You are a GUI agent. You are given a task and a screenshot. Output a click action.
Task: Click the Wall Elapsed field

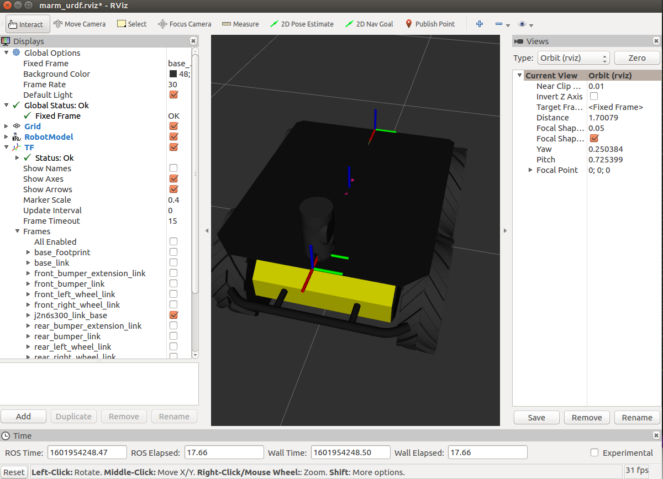487,452
